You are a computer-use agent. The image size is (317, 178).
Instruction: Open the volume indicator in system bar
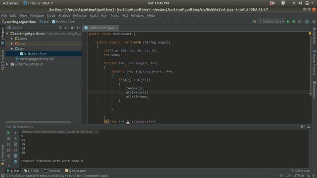click(301, 3)
